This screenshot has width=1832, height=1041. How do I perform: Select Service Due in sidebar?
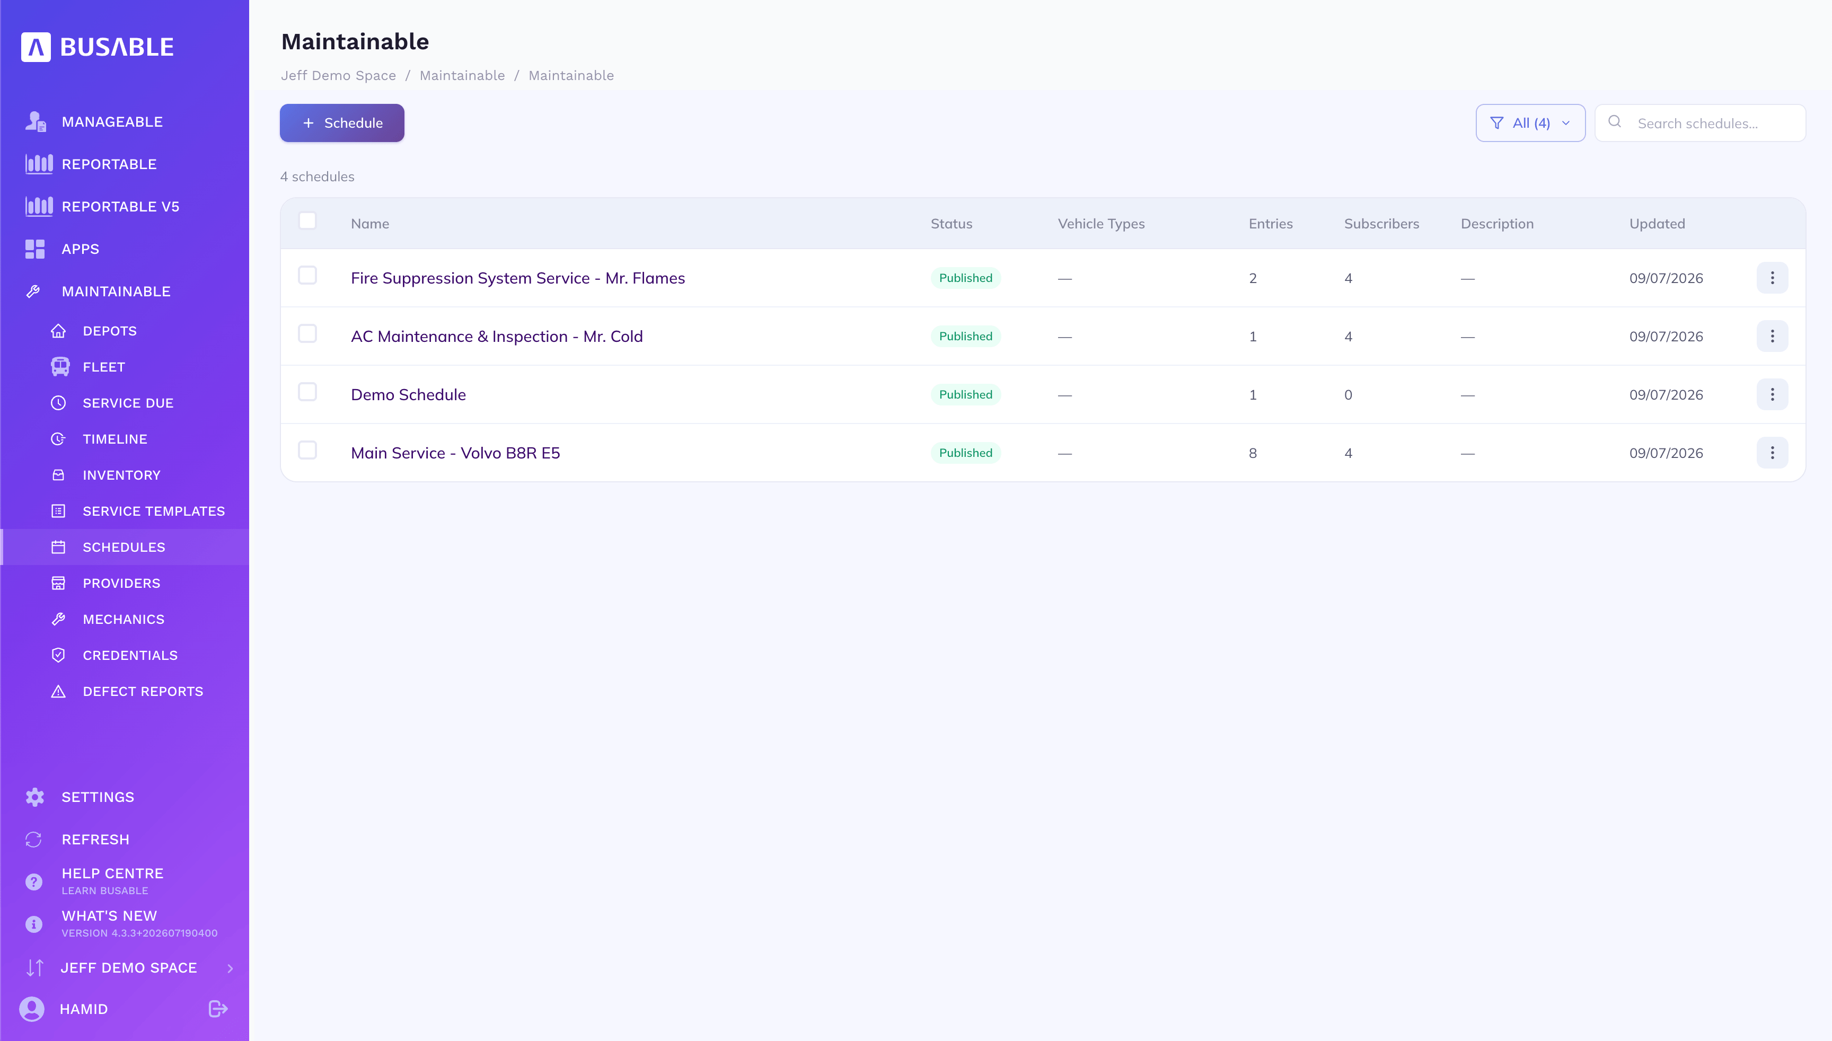click(x=128, y=403)
